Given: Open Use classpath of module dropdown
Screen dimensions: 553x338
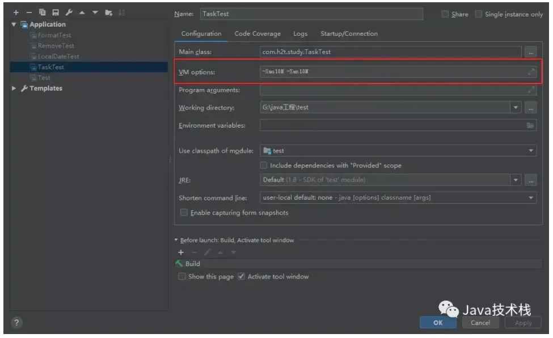Looking at the screenshot, I should (531, 151).
